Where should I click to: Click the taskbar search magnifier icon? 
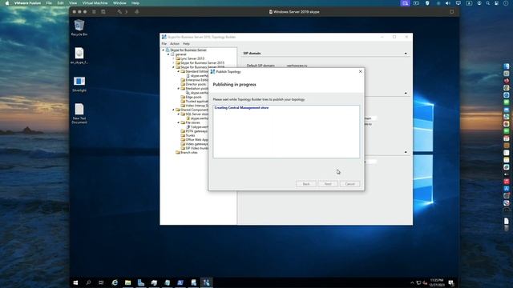click(x=88, y=282)
